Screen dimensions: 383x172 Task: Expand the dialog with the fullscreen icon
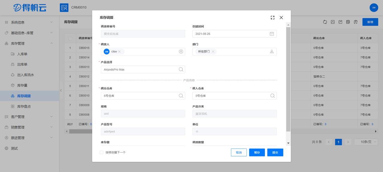(x=272, y=18)
